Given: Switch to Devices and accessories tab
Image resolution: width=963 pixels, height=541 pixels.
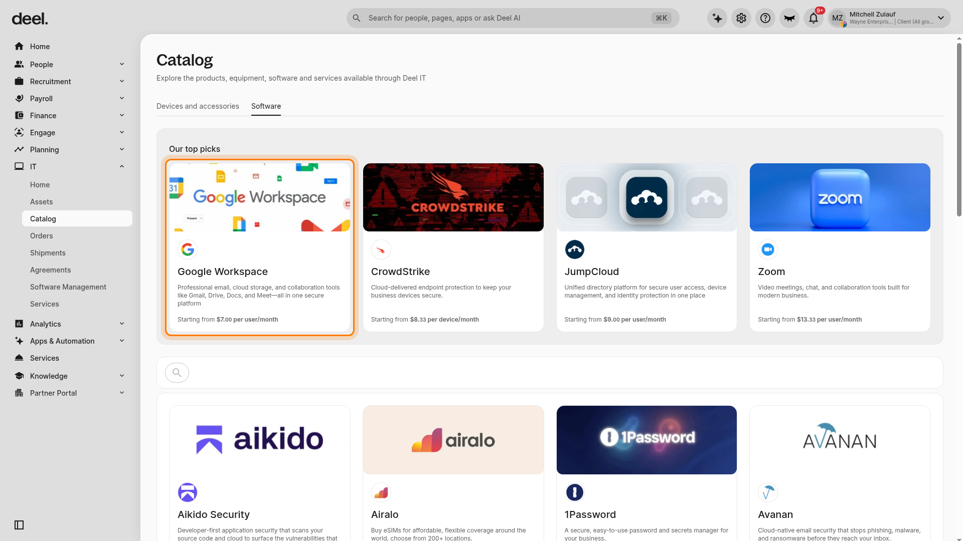Looking at the screenshot, I should pos(198,106).
